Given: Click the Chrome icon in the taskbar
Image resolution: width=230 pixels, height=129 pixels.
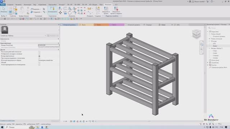Looking at the screenshot, I should pyautogui.click(x=47, y=127).
